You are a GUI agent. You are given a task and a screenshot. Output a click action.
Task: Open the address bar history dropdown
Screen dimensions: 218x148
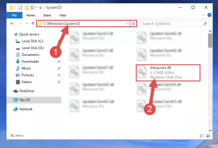tap(128, 24)
